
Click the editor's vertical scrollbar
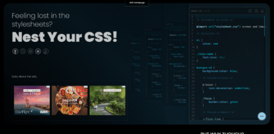265,26
